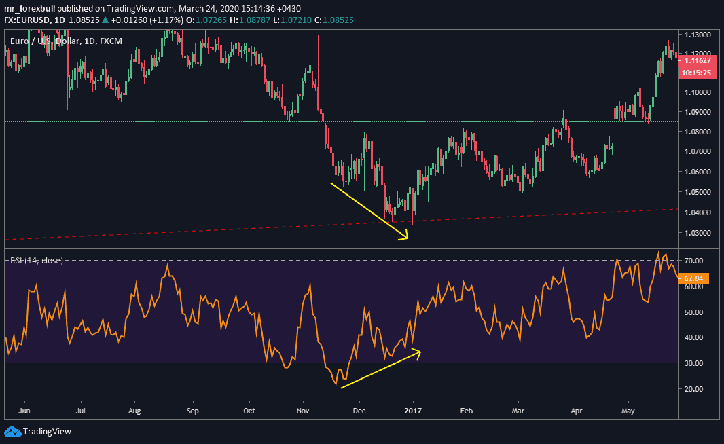Click the 70.00 RSI scale label
The height and width of the screenshot is (444, 724).
coord(693,261)
